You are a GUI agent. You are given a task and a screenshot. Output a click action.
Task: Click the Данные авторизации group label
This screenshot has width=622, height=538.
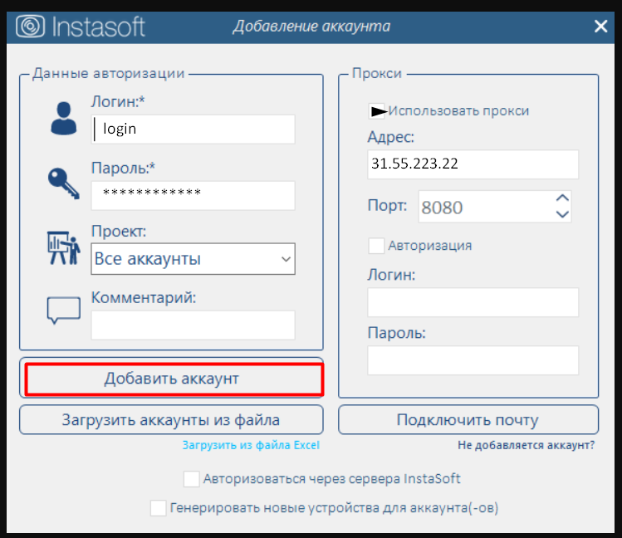click(x=108, y=74)
